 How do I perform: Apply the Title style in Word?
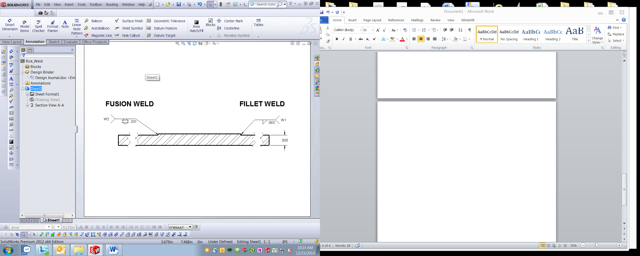575,34
